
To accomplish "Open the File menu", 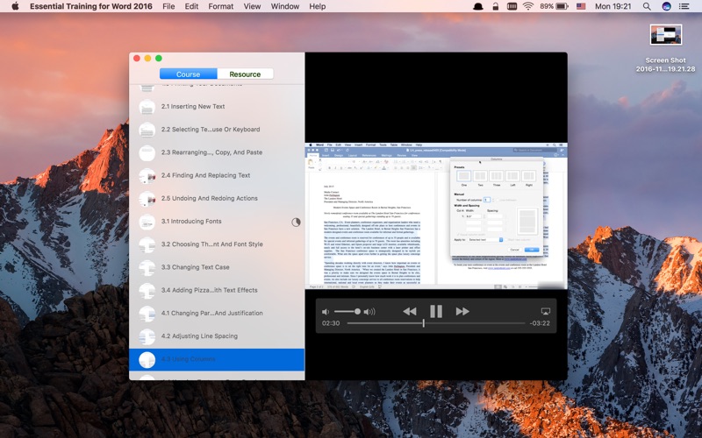I will 168,6.
